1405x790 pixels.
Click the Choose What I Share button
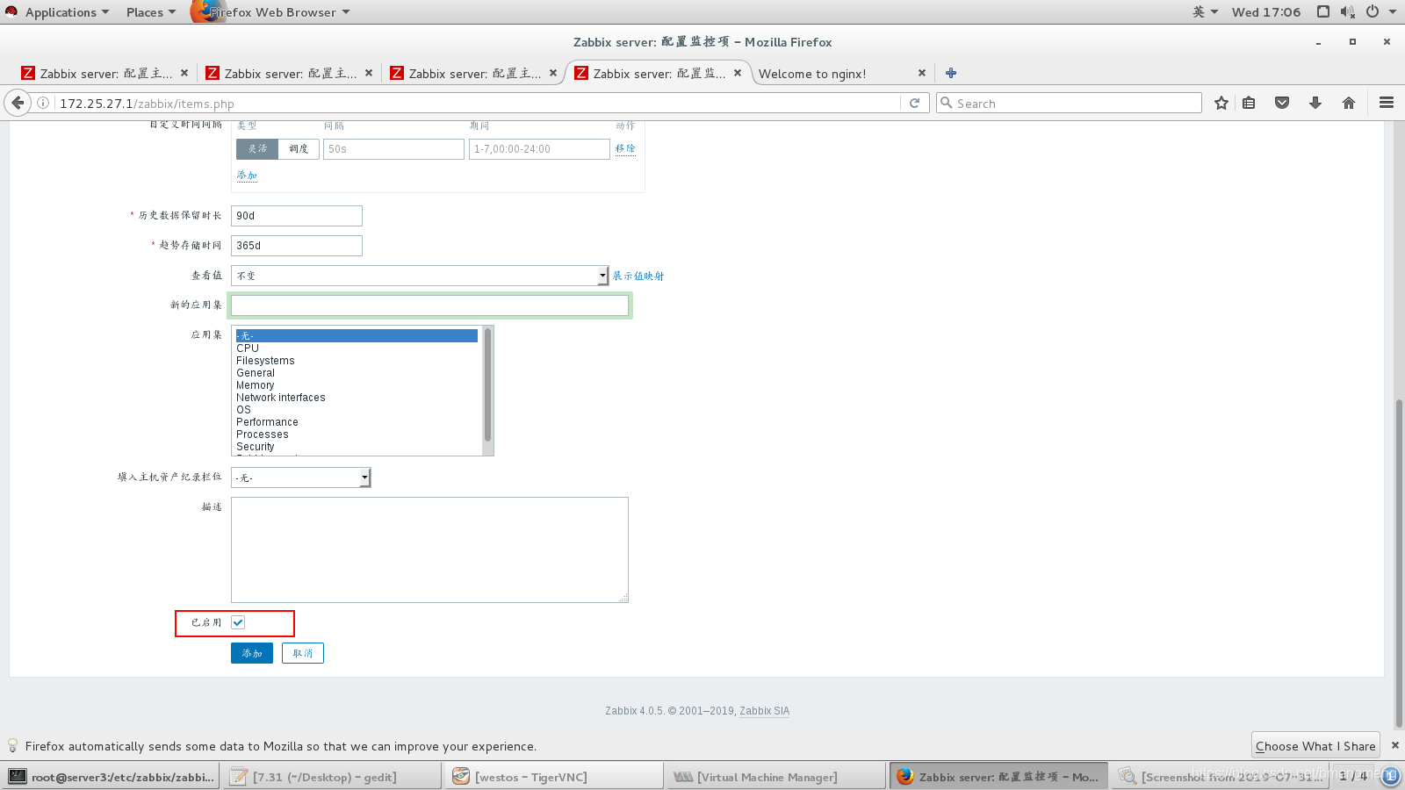pyautogui.click(x=1315, y=745)
